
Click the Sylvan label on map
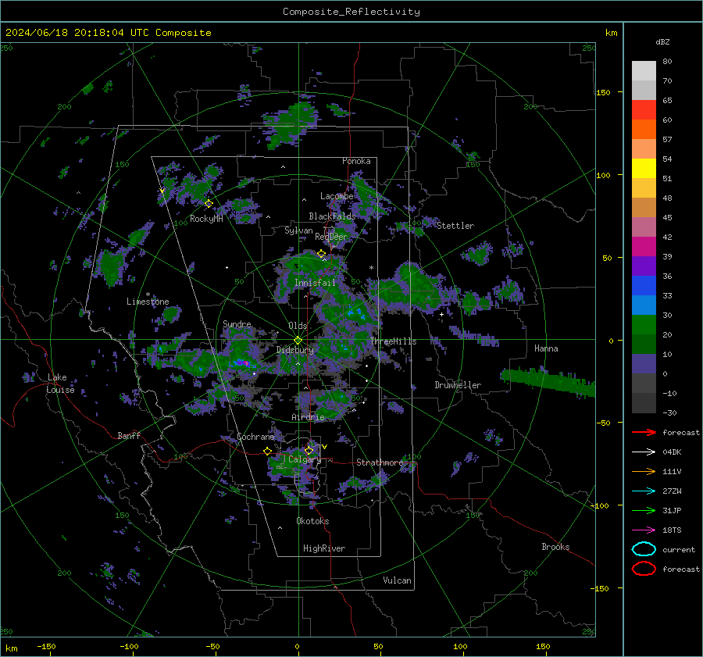pos(298,230)
